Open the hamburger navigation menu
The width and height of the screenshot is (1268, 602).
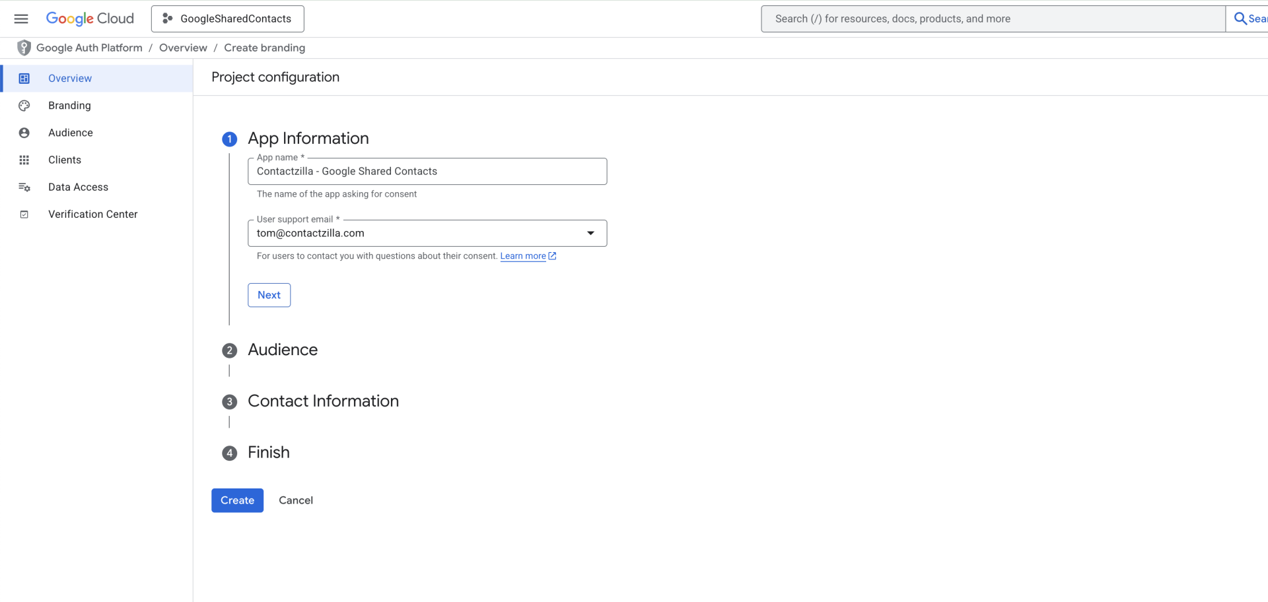point(21,18)
